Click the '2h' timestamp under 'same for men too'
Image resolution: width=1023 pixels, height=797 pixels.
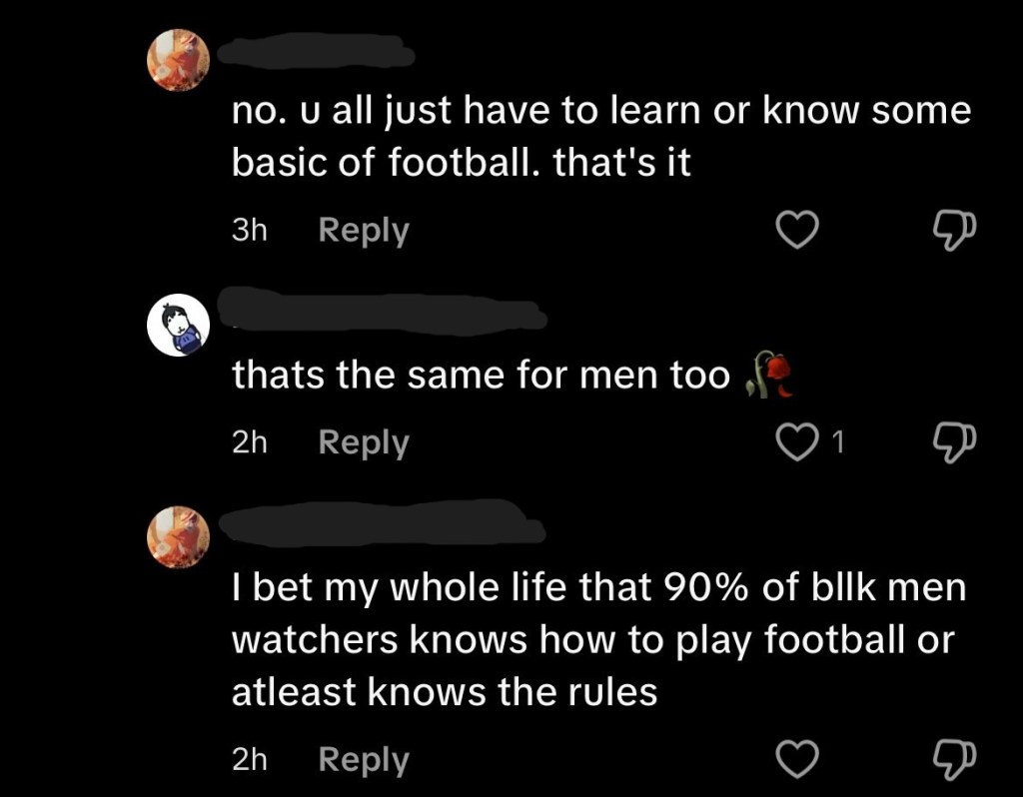pyautogui.click(x=249, y=442)
